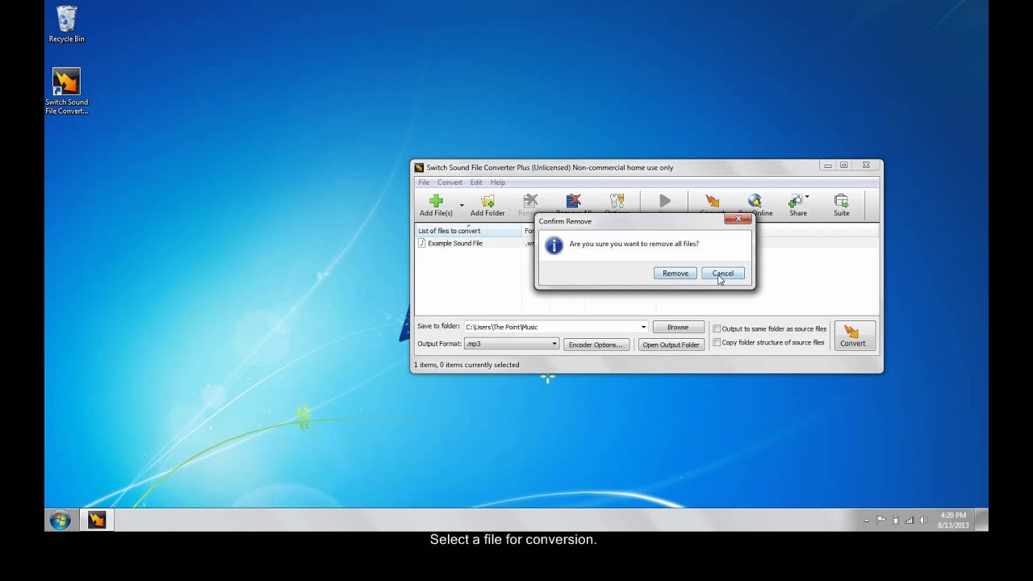Show hidden system tray icons arrow

[867, 520]
